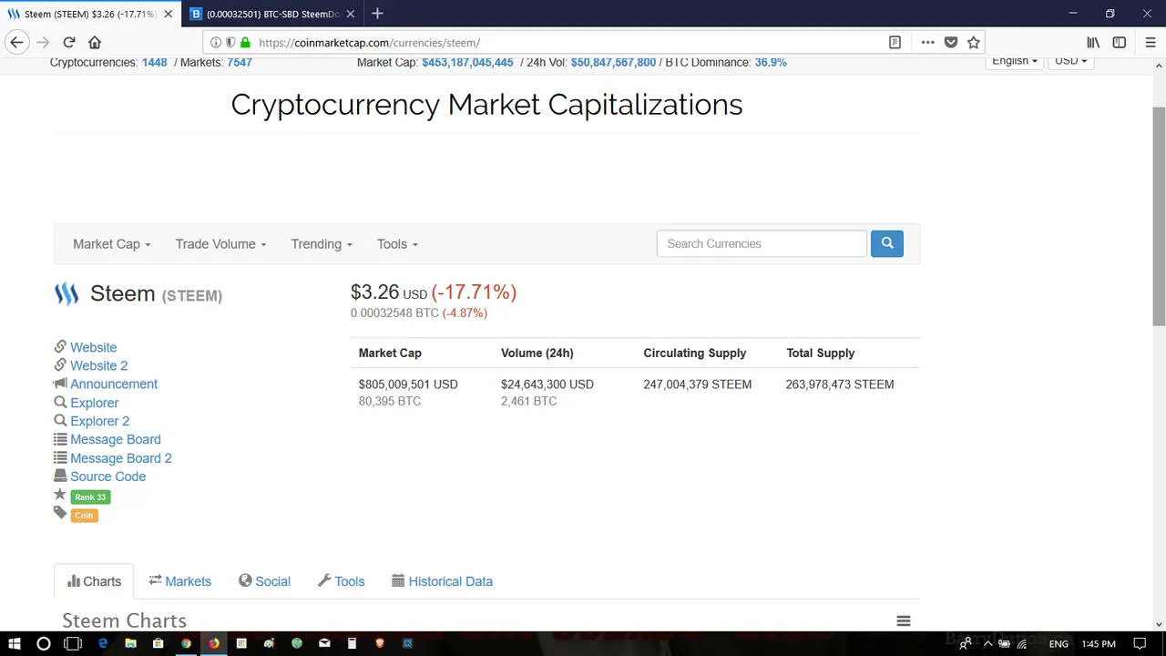This screenshot has width=1166, height=656.
Task: Click the browser back arrow button
Action: click(16, 42)
